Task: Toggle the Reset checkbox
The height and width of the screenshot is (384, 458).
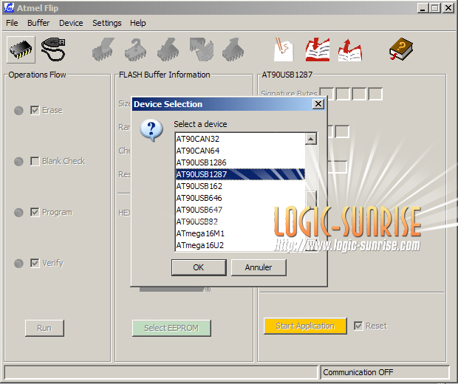Action: click(358, 326)
